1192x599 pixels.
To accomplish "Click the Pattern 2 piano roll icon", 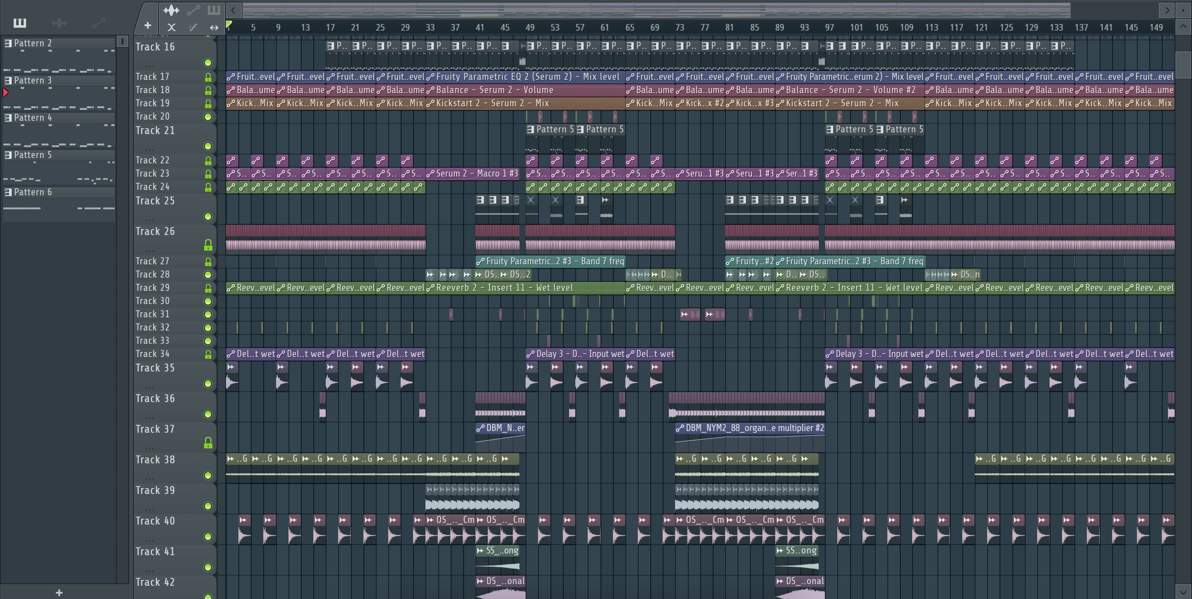I will [8, 43].
